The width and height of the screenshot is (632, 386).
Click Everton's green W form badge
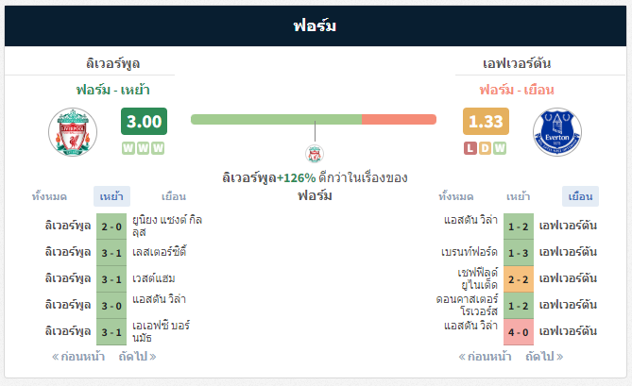pos(500,148)
